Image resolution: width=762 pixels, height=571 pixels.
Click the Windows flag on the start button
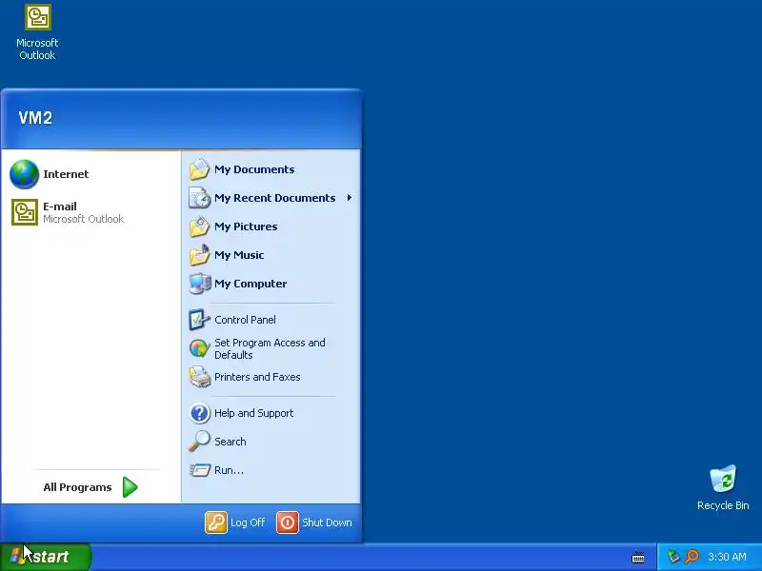click(x=16, y=557)
